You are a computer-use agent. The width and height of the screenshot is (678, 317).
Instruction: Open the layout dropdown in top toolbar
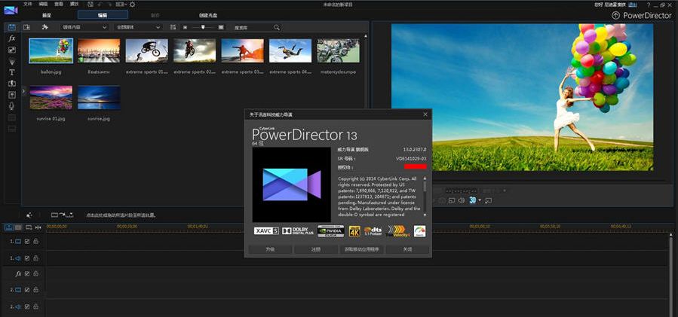121,5
